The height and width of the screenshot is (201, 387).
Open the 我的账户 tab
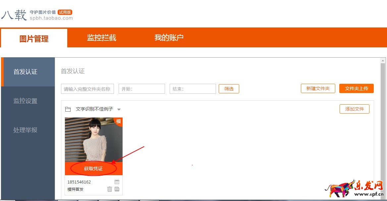click(170, 38)
